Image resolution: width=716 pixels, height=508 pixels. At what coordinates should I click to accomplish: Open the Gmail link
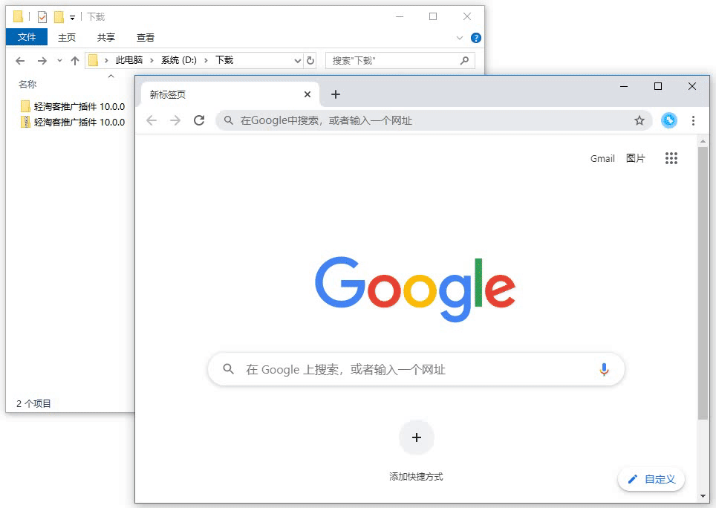(602, 158)
